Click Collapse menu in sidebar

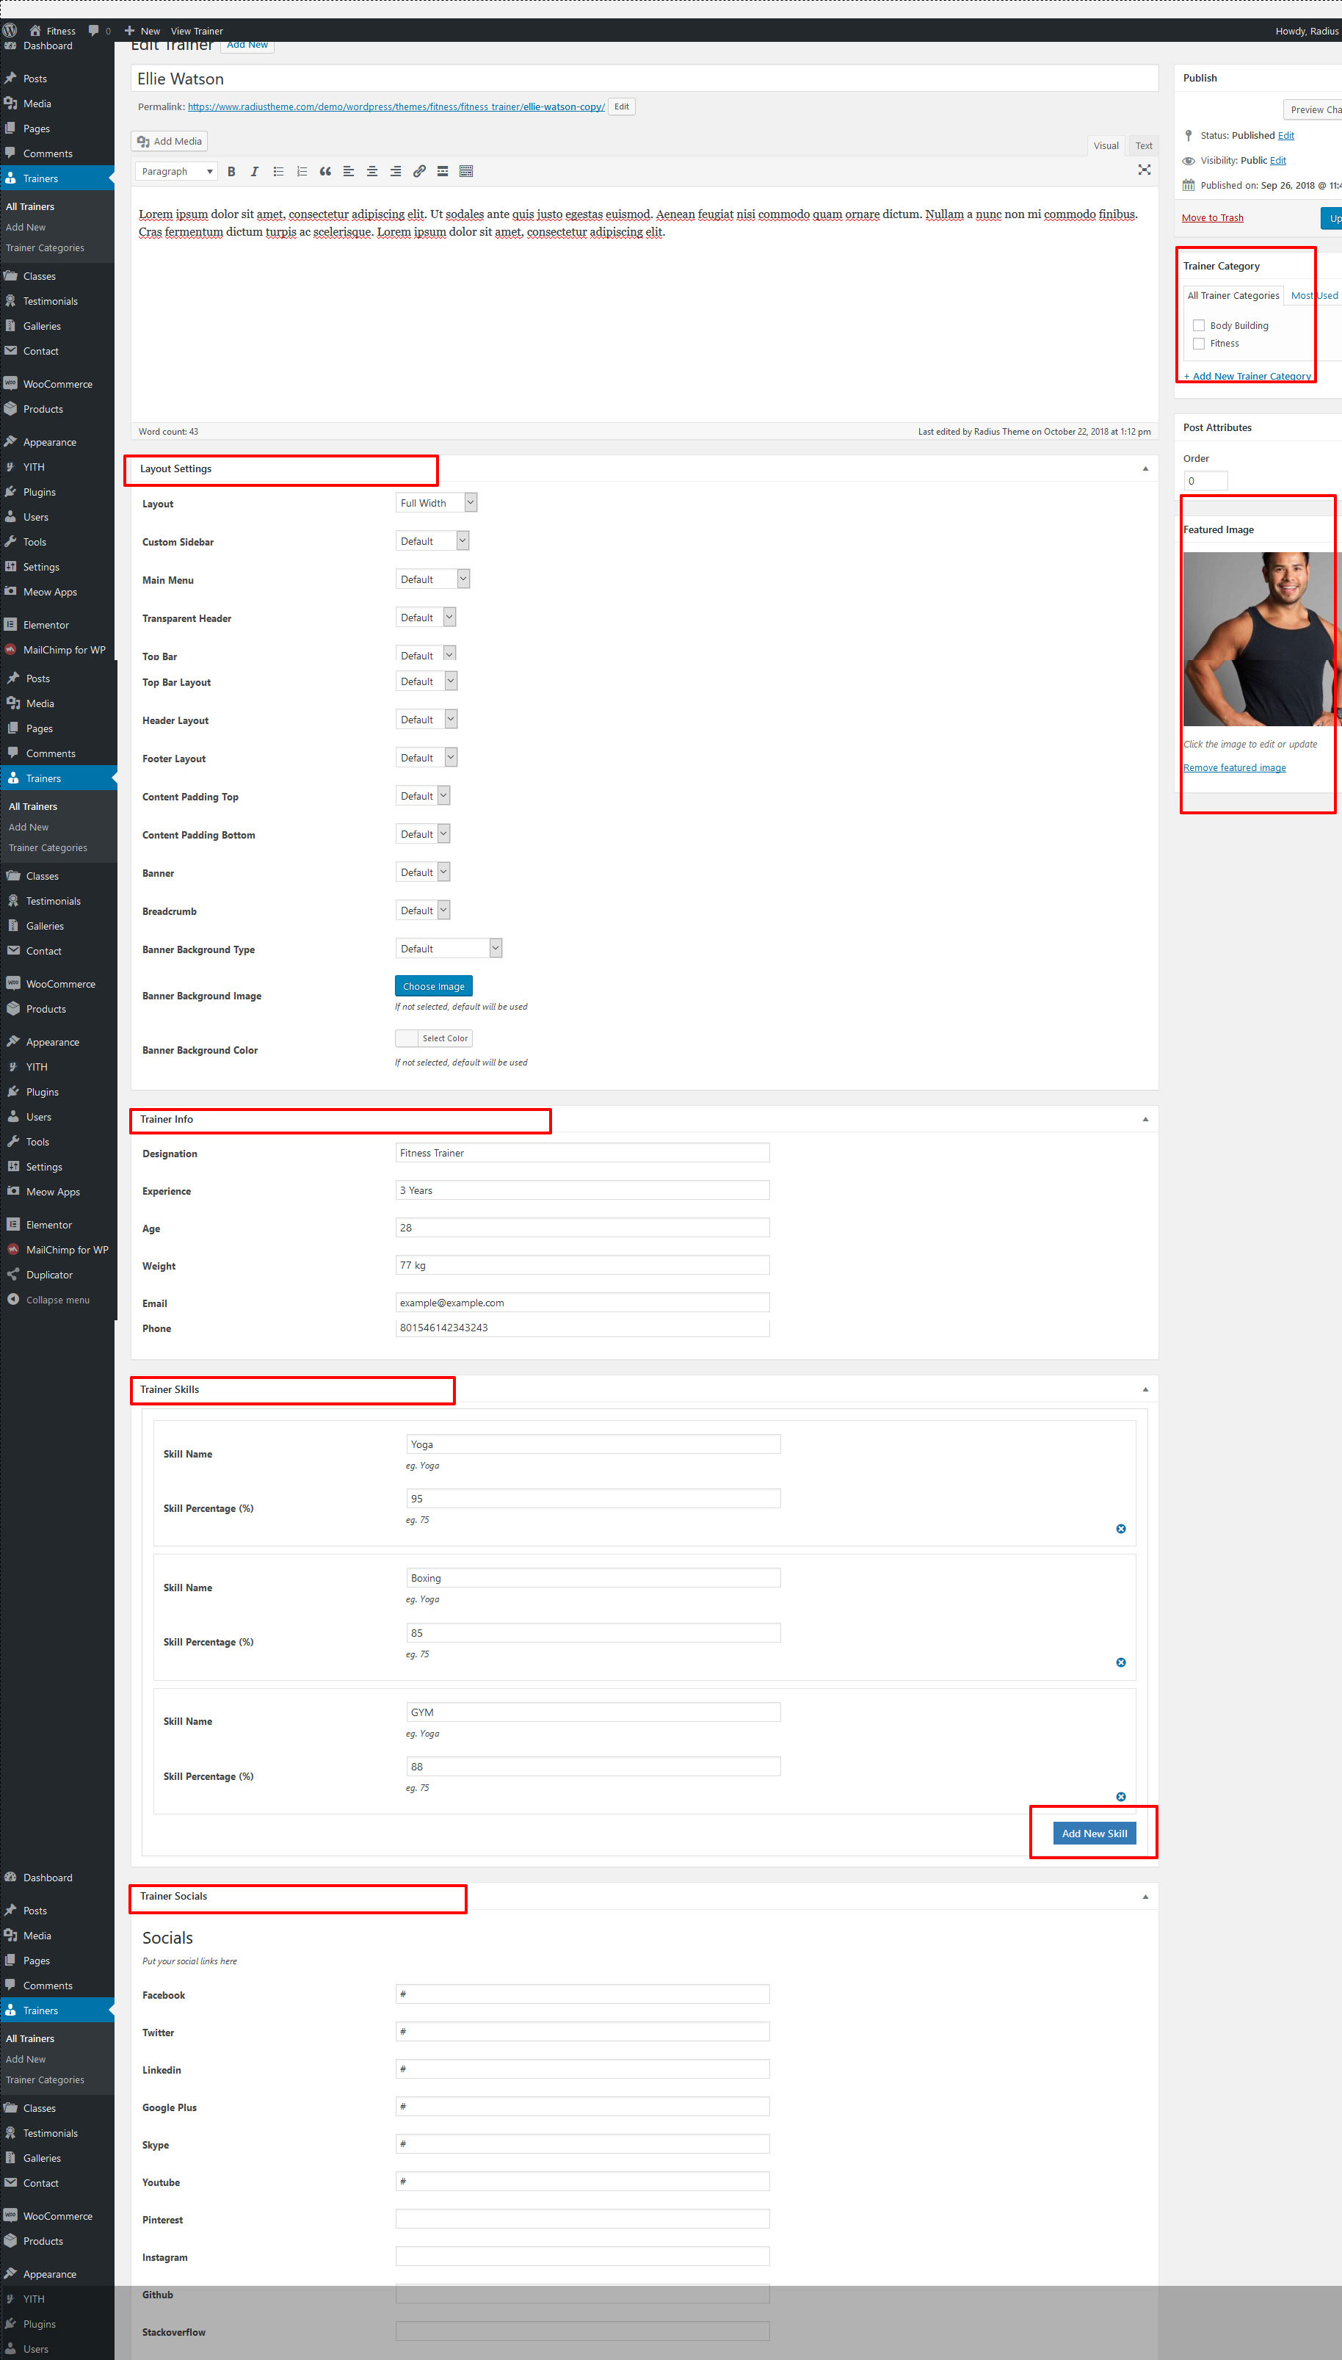point(59,1300)
